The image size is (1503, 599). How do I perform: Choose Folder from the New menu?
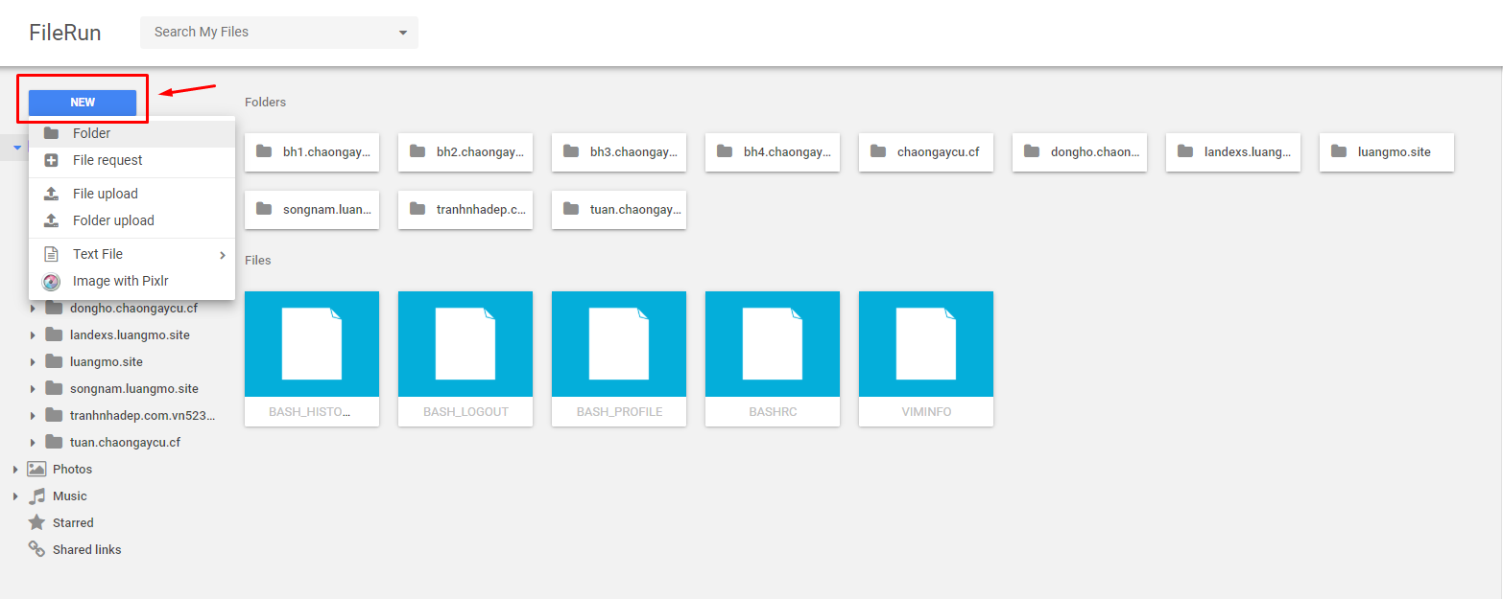tap(131, 133)
